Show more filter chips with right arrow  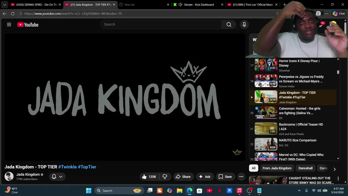pos(334,169)
